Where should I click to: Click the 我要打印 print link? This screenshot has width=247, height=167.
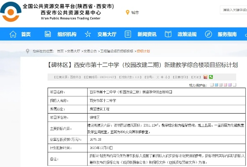pos(180,77)
